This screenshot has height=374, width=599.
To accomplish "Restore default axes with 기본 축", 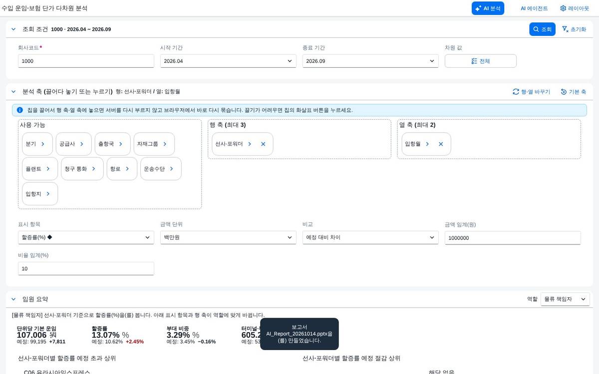I will click(573, 92).
